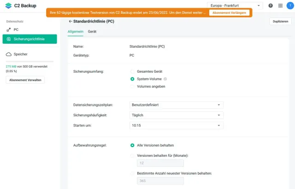
Task: Open the help question mark icon
Action: coord(270,6)
